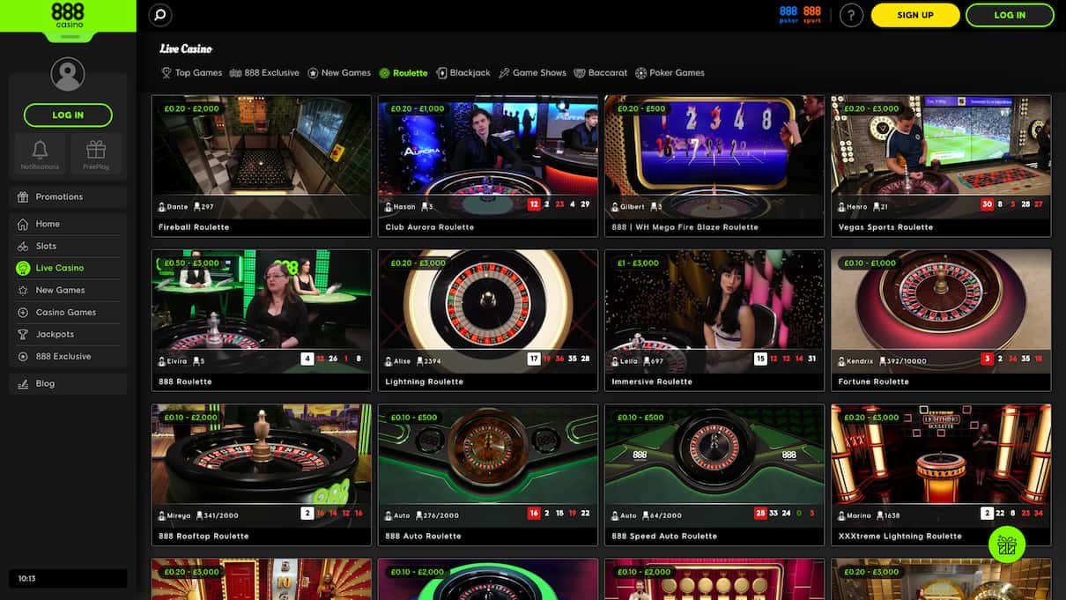Screen dimensions: 1066x600
Task: Click the SIGN UP button
Action: point(914,15)
